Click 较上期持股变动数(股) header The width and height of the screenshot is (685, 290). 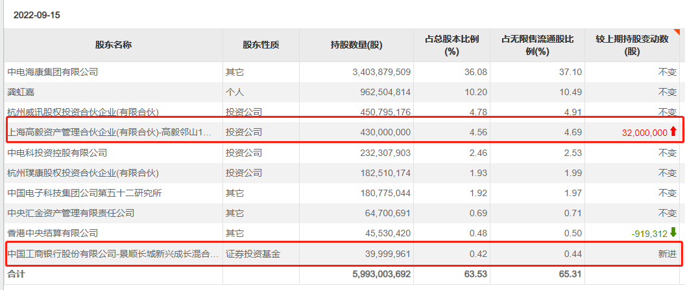(x=632, y=45)
